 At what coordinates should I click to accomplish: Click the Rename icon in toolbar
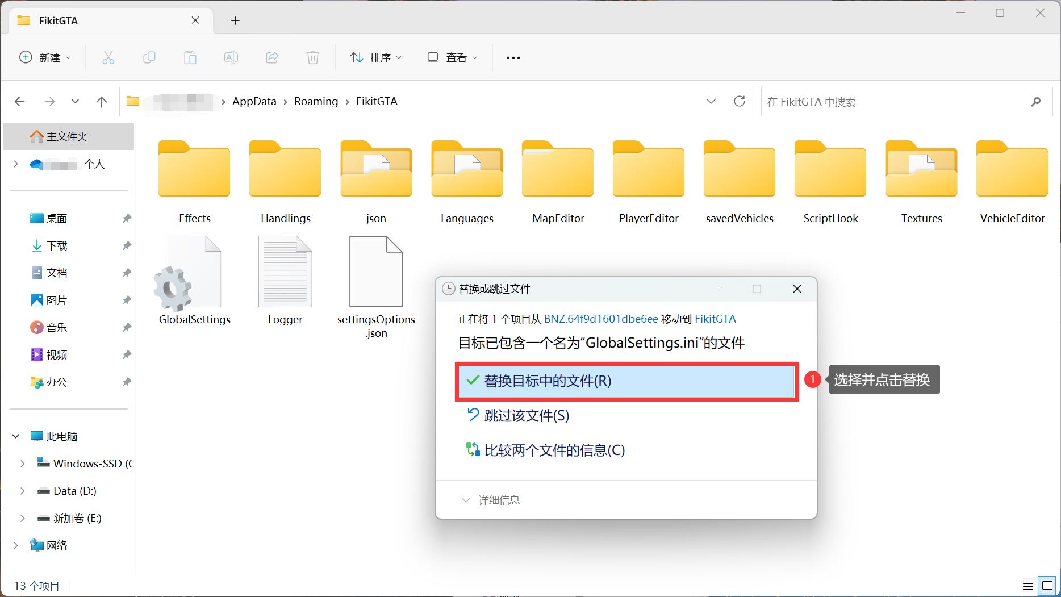pyautogui.click(x=231, y=57)
